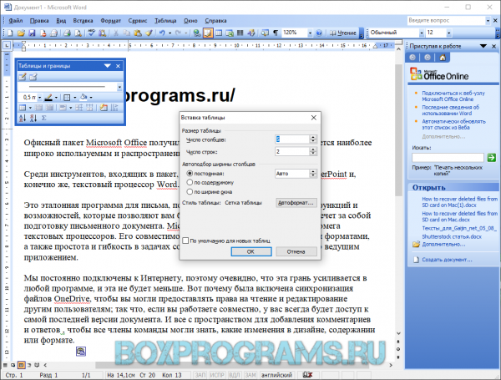Open the Справка menu
Screen dimensions: 501x380
215,21
